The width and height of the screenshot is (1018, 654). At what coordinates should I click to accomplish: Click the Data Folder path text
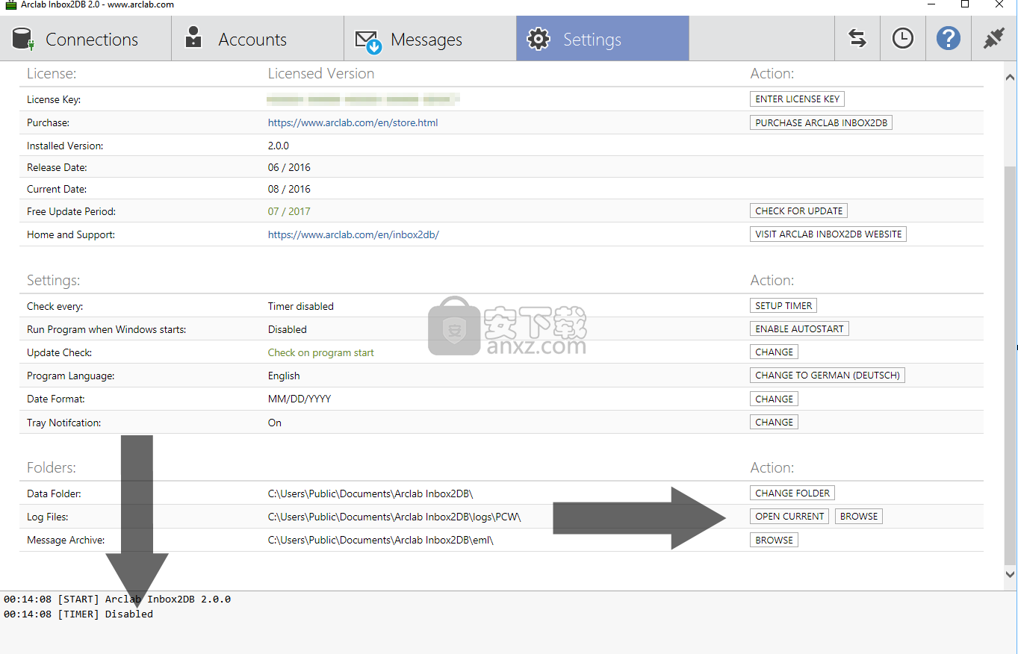tap(370, 493)
